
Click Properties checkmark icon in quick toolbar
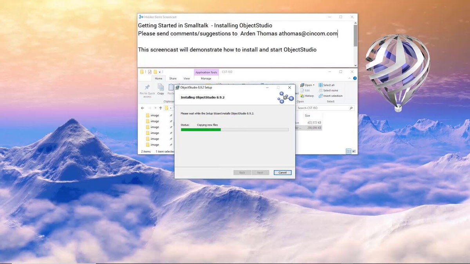tap(150, 72)
